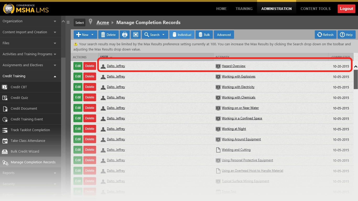
Task: Open Credit CBT from sidebar
Action: click(19, 87)
